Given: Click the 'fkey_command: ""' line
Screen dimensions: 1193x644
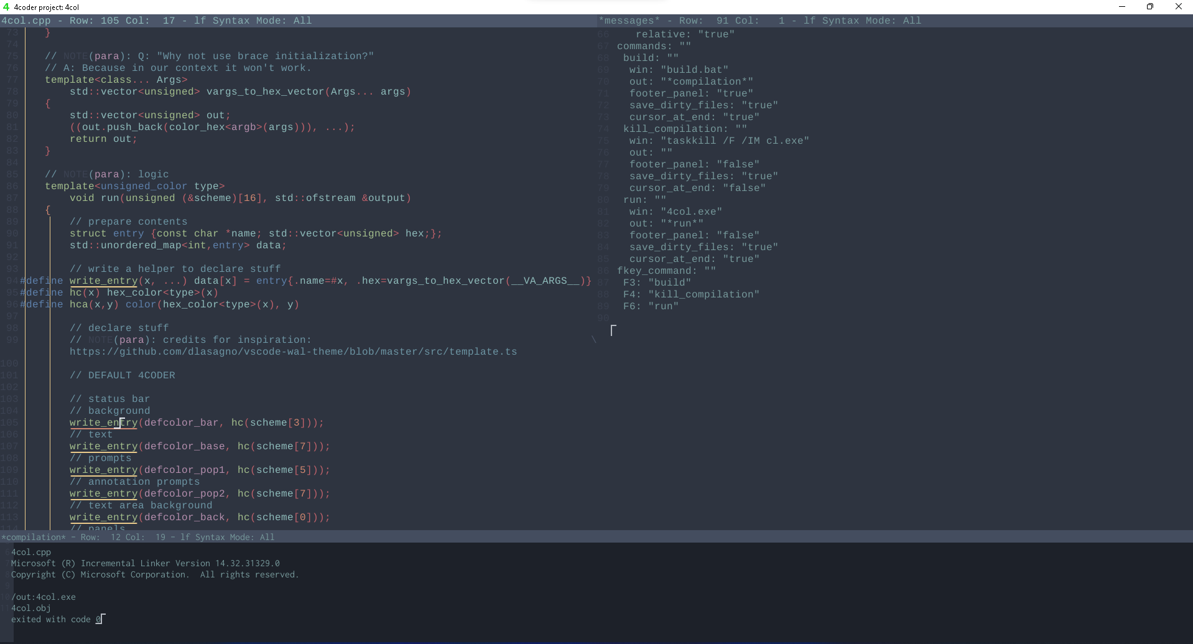Looking at the screenshot, I should [666, 271].
